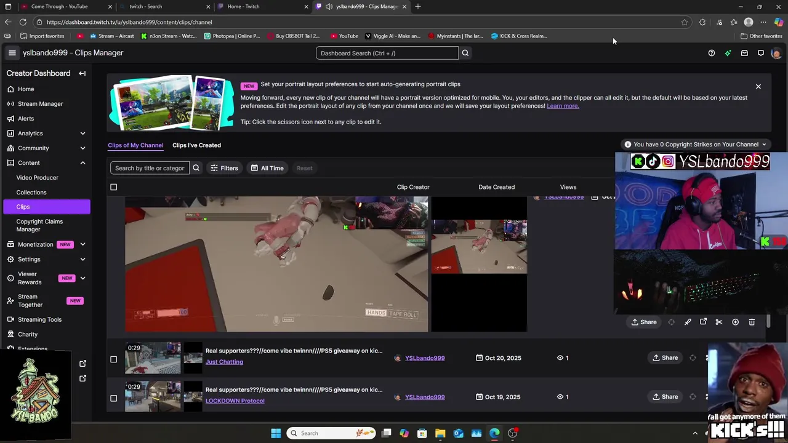Expand the Analytics sidebar section
Viewport: 788px width, 443px height.
(x=82, y=134)
